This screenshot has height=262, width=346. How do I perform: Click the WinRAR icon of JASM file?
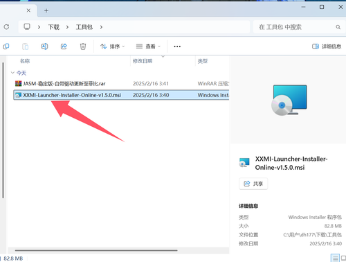(x=18, y=83)
